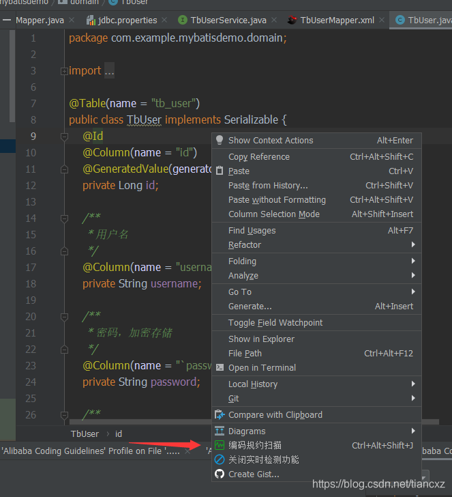Click the class icon on TbUser.java tab
This screenshot has height=497, width=452.
point(400,20)
